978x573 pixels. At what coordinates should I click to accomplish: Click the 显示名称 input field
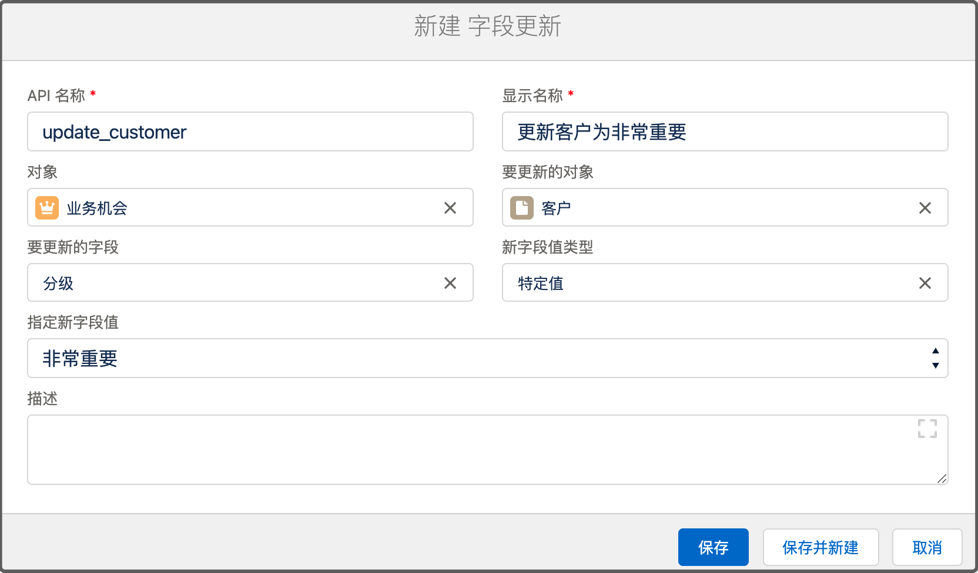point(725,132)
